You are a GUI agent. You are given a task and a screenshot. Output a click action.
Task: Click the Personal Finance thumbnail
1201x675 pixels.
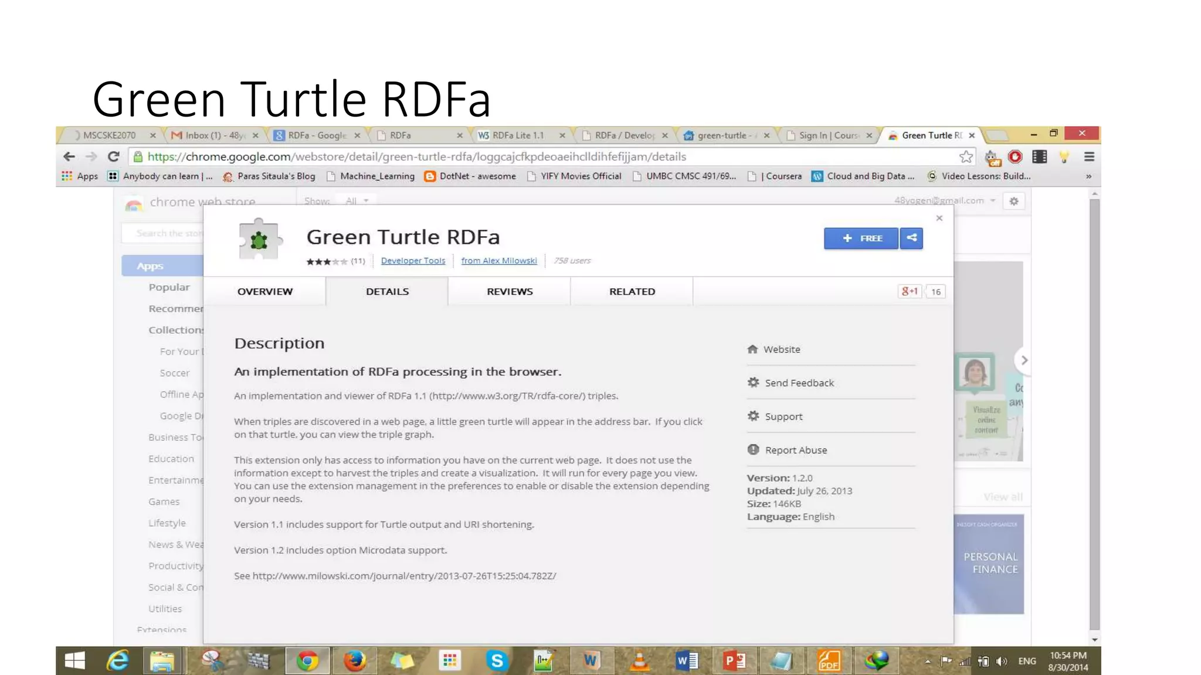(x=989, y=564)
